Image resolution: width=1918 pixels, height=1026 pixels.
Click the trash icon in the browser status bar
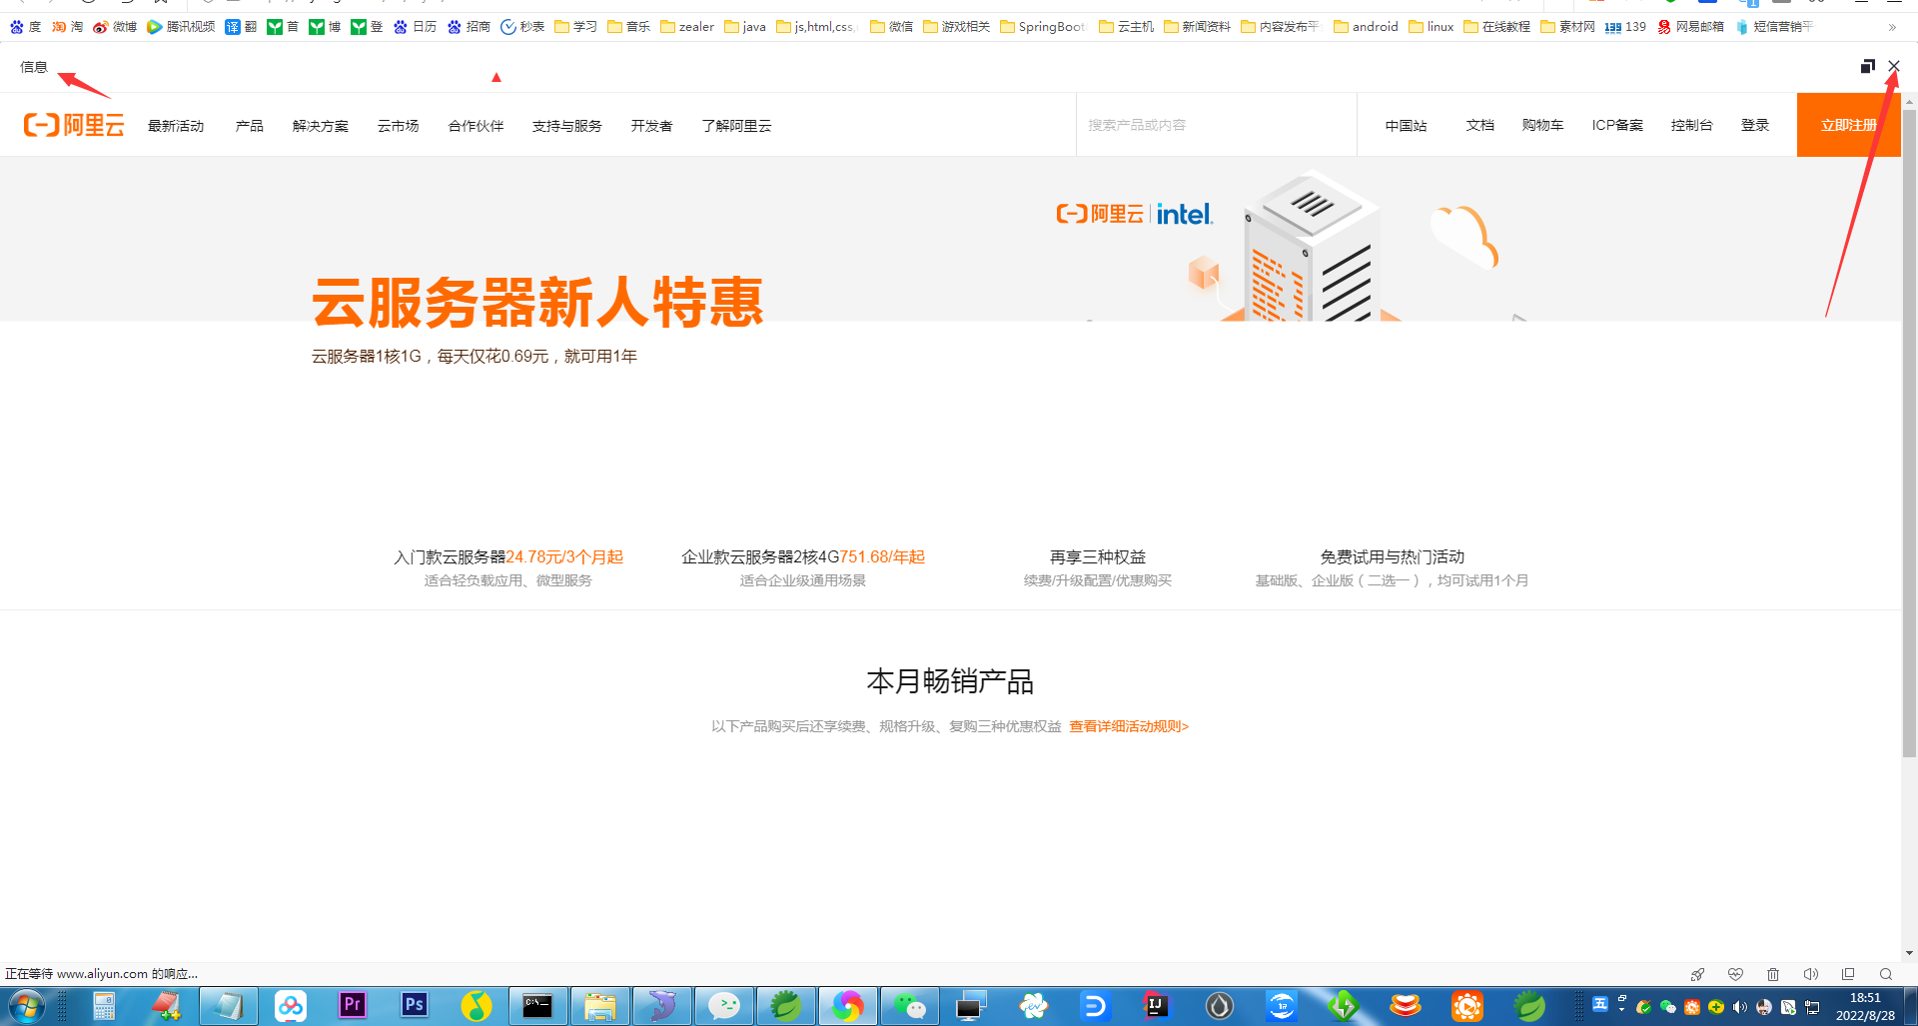[1773, 974]
